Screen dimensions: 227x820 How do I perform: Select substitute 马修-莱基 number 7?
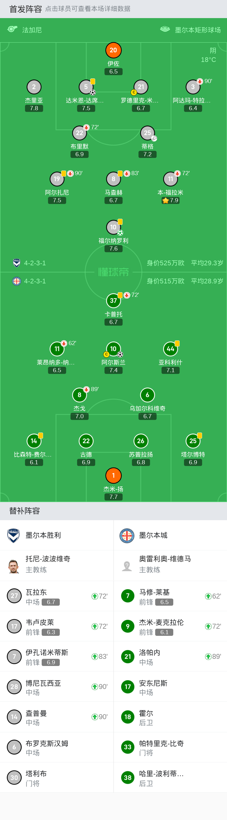point(170,596)
